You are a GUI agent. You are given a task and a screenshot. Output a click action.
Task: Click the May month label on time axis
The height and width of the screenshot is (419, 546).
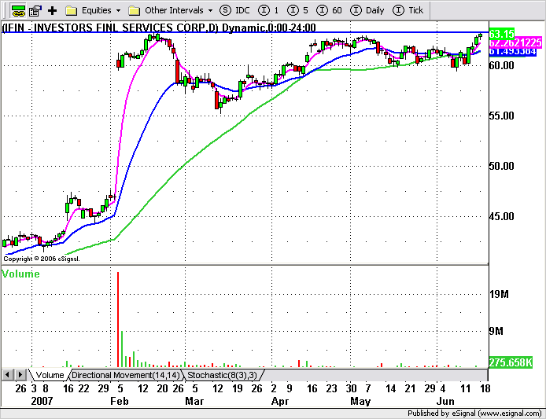[360, 401]
